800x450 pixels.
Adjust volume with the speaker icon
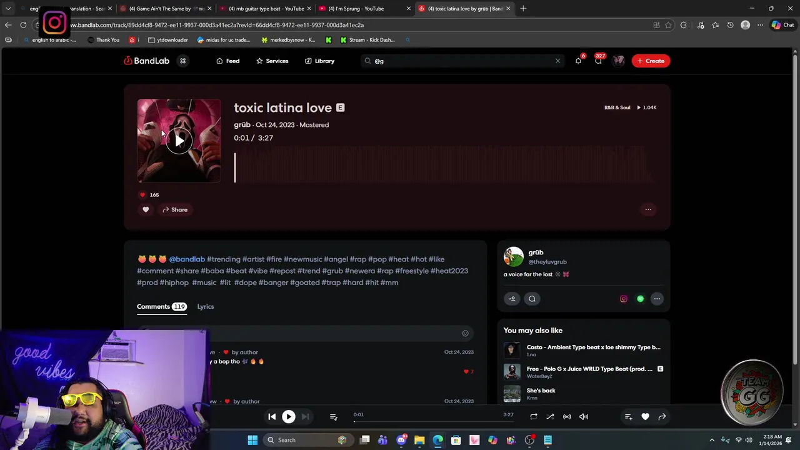pyautogui.click(x=584, y=417)
